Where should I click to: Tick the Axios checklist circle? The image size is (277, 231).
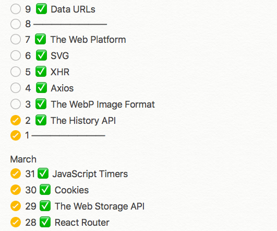click(16, 88)
